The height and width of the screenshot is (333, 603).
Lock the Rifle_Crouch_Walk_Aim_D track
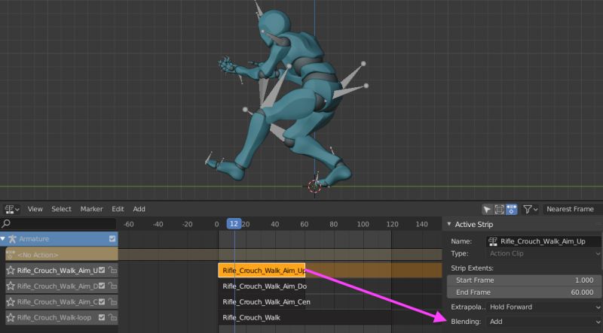pyautogui.click(x=112, y=286)
